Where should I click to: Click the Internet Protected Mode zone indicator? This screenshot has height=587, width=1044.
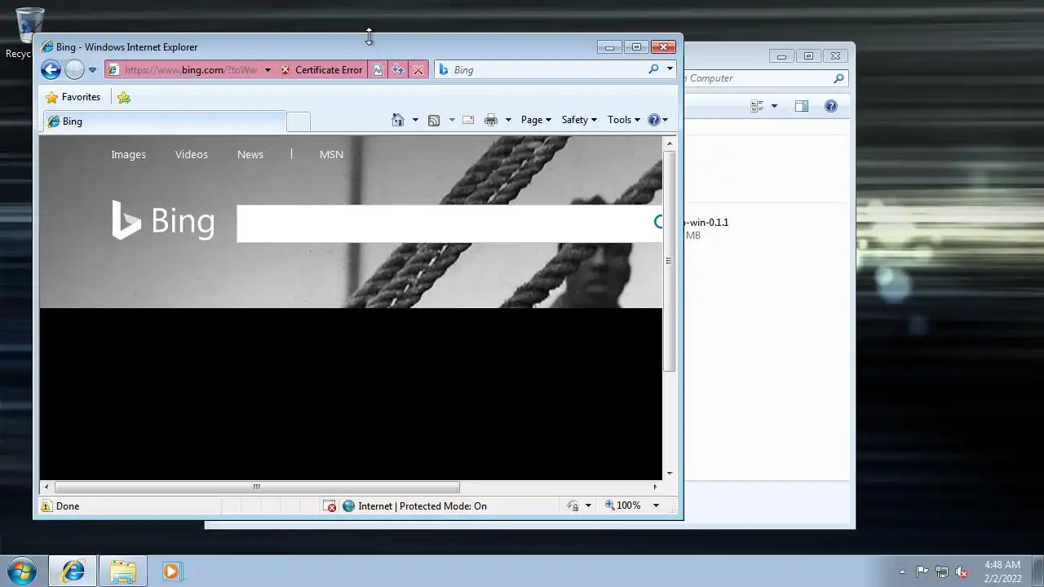coord(414,506)
